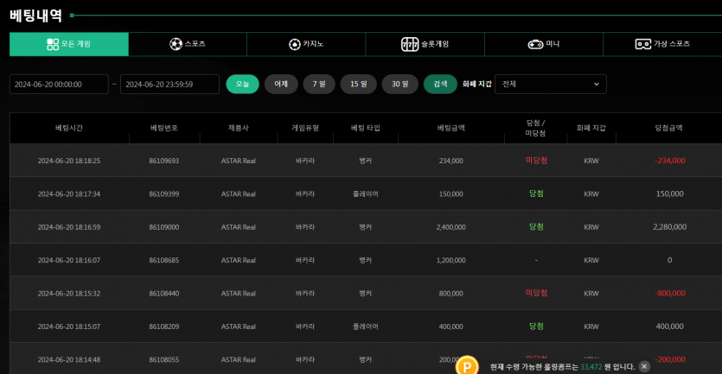Click the winnings amount 400,000
Image resolution: width=722 pixels, height=374 pixels.
tap(670, 326)
